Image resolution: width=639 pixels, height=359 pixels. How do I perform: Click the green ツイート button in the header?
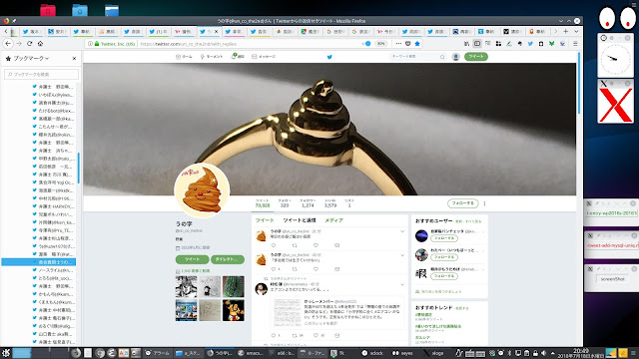pos(476,57)
